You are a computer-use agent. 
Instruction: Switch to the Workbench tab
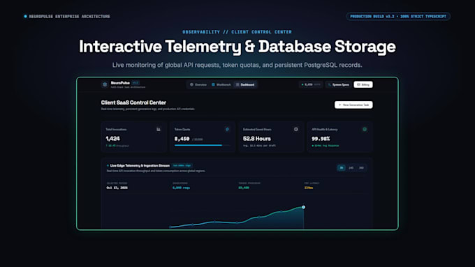221,84
